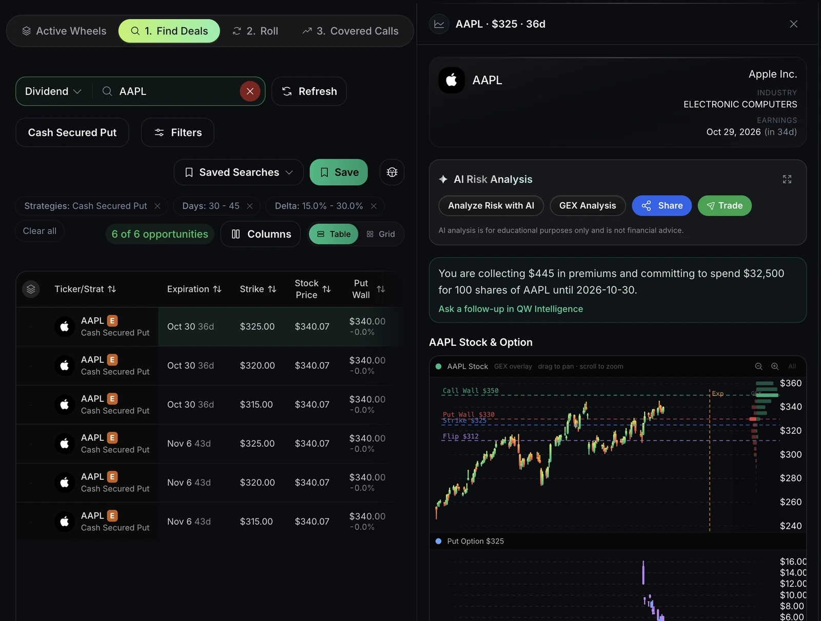This screenshot has height=621, width=821.
Task: Expand the AI Risk Analysis panel fullscreen
Action: pyautogui.click(x=787, y=179)
